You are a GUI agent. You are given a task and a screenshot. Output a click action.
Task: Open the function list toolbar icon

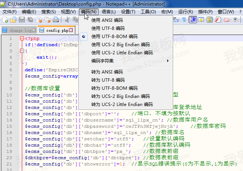point(218,20)
